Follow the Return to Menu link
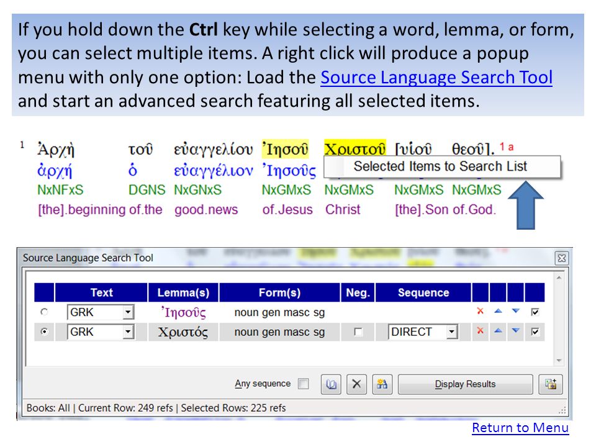 point(520,428)
